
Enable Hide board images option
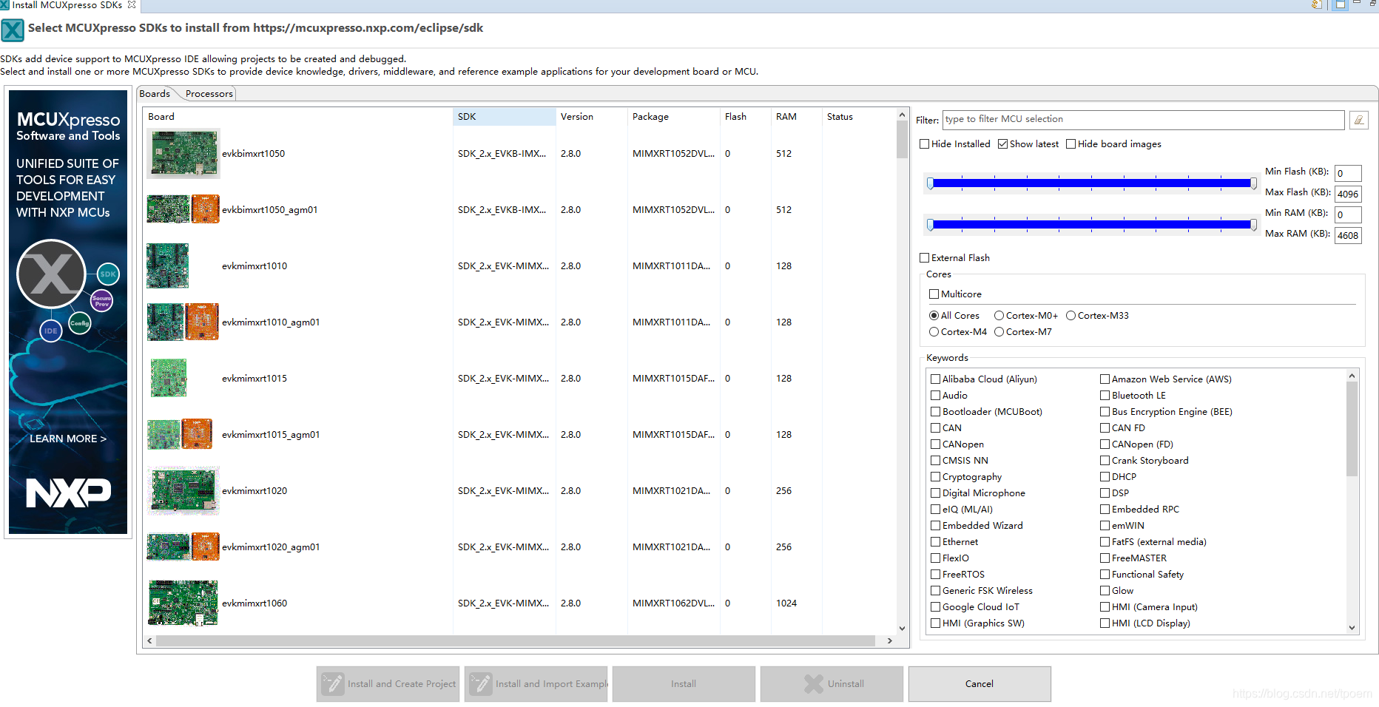(1071, 144)
